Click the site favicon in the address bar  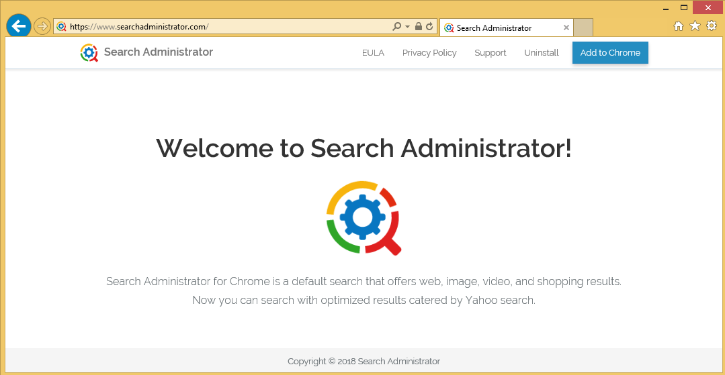(x=61, y=27)
